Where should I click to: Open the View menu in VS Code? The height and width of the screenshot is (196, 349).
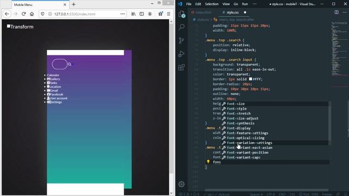(x=226, y=4)
